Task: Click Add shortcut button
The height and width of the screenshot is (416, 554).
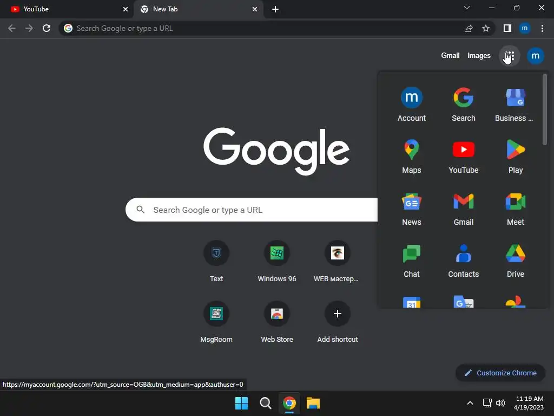Action: pyautogui.click(x=337, y=322)
